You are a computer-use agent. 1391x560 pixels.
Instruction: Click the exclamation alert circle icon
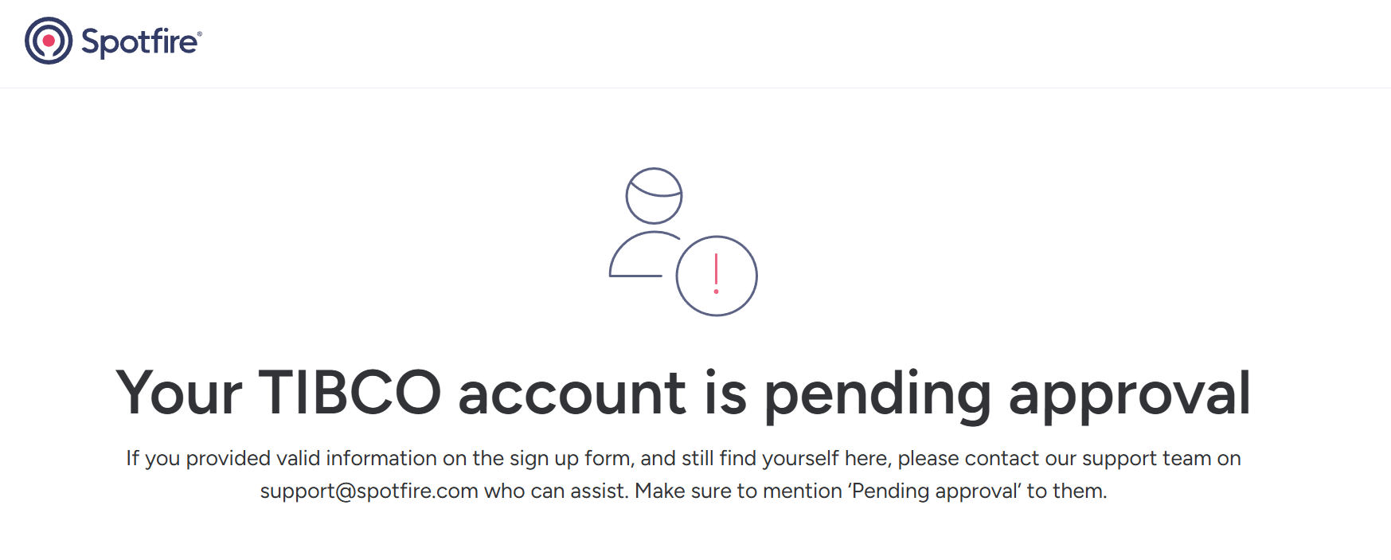tap(717, 276)
